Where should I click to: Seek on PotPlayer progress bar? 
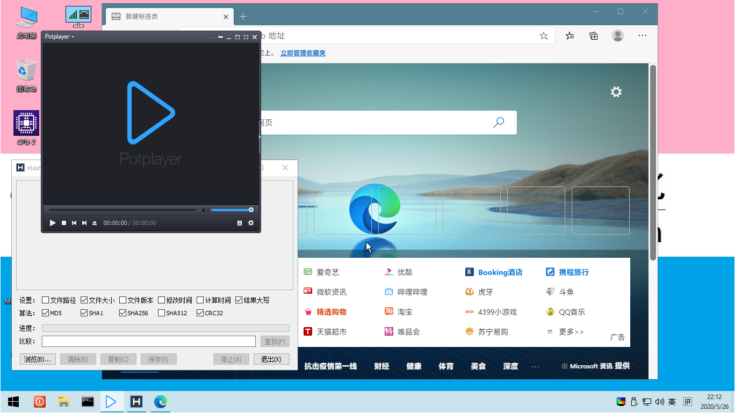coord(122,210)
